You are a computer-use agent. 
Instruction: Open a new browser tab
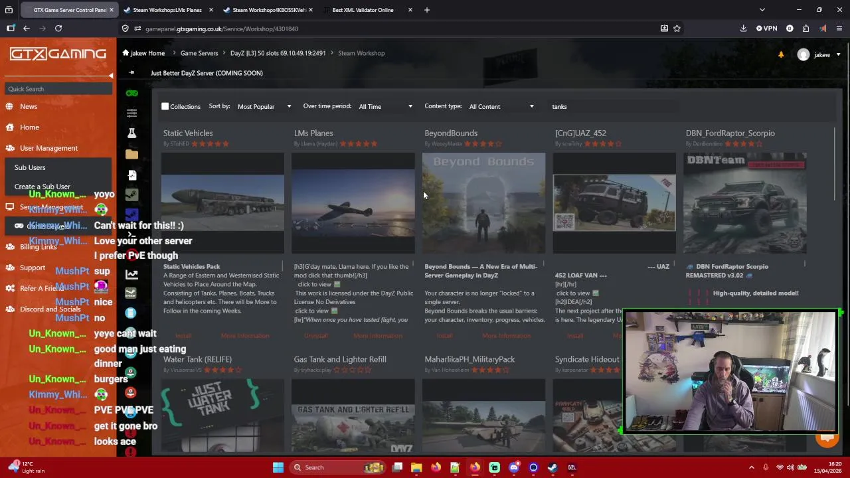coord(427,10)
